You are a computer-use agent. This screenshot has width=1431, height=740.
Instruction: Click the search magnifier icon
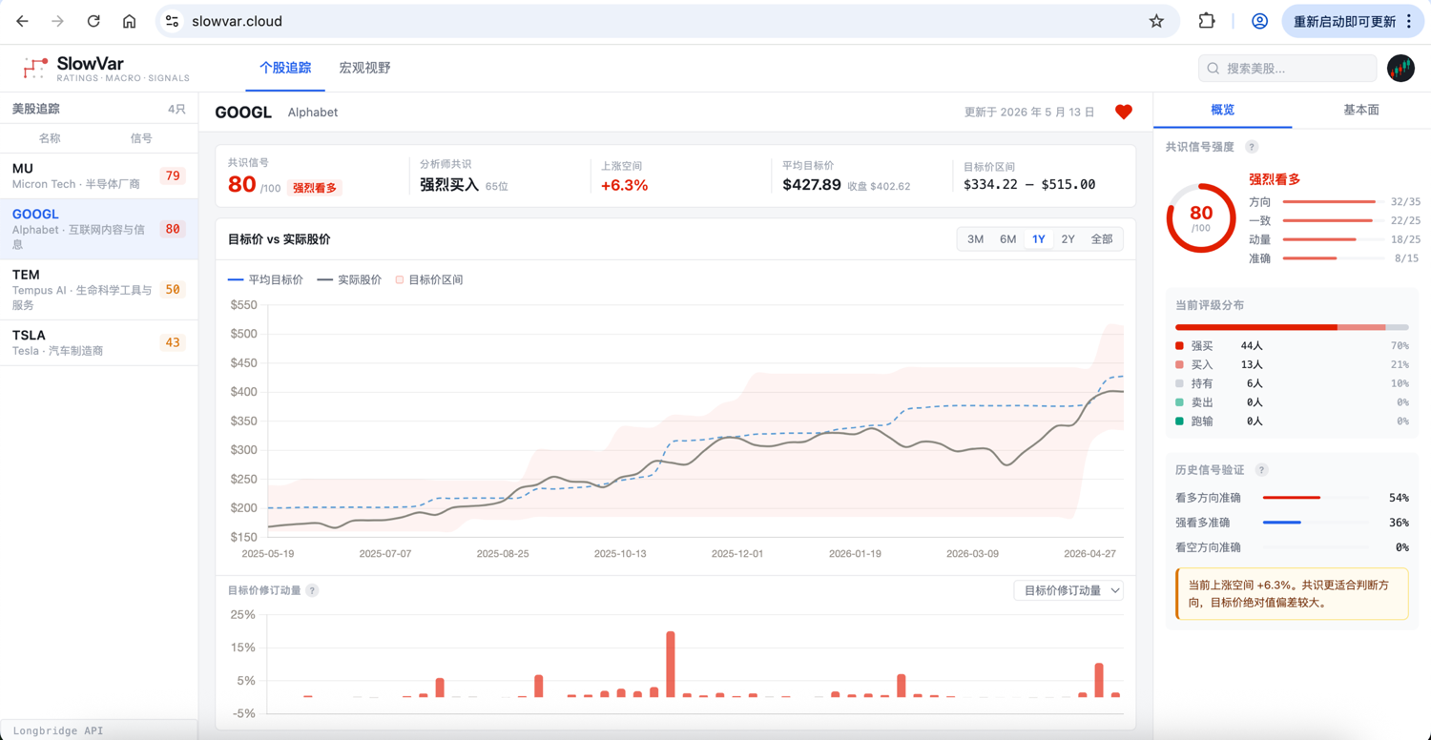click(1213, 69)
